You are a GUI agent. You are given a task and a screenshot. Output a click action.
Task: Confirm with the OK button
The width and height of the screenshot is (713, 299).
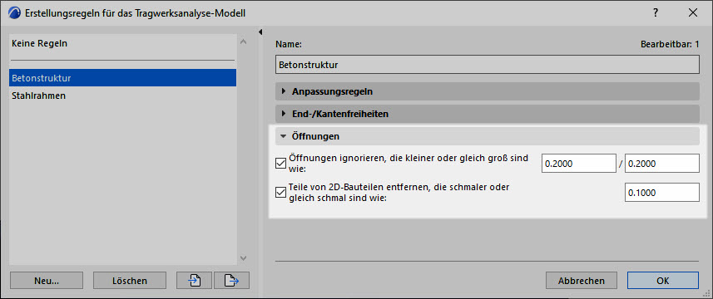(x=663, y=281)
